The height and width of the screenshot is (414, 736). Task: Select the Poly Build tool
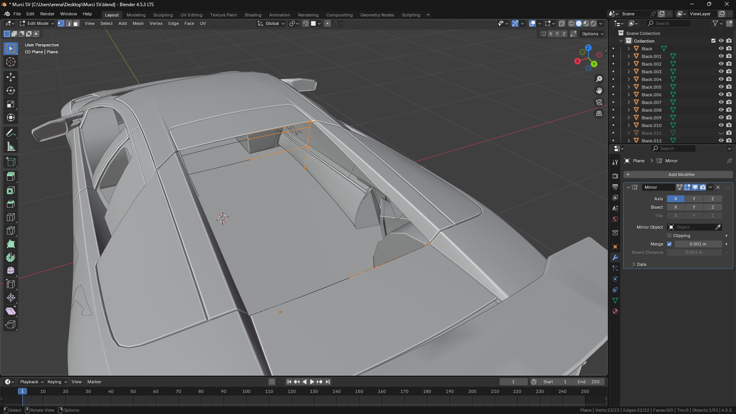coord(11,244)
